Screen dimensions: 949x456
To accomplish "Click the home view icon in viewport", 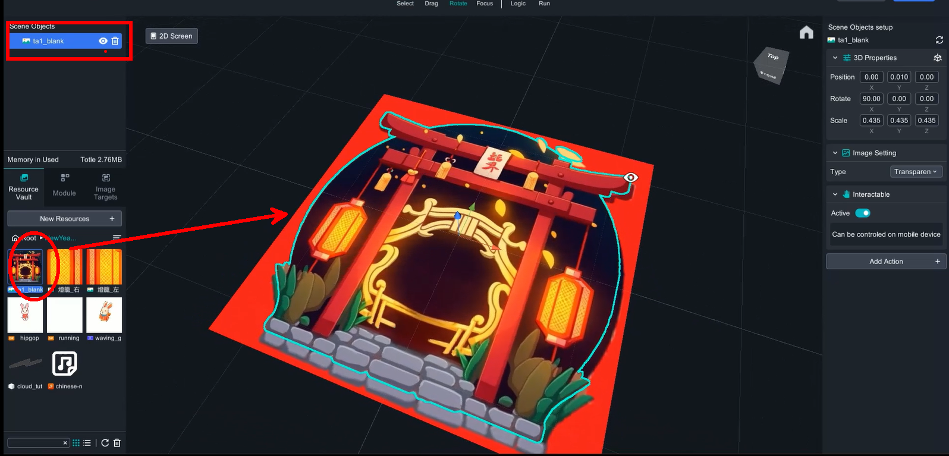I will coord(806,33).
